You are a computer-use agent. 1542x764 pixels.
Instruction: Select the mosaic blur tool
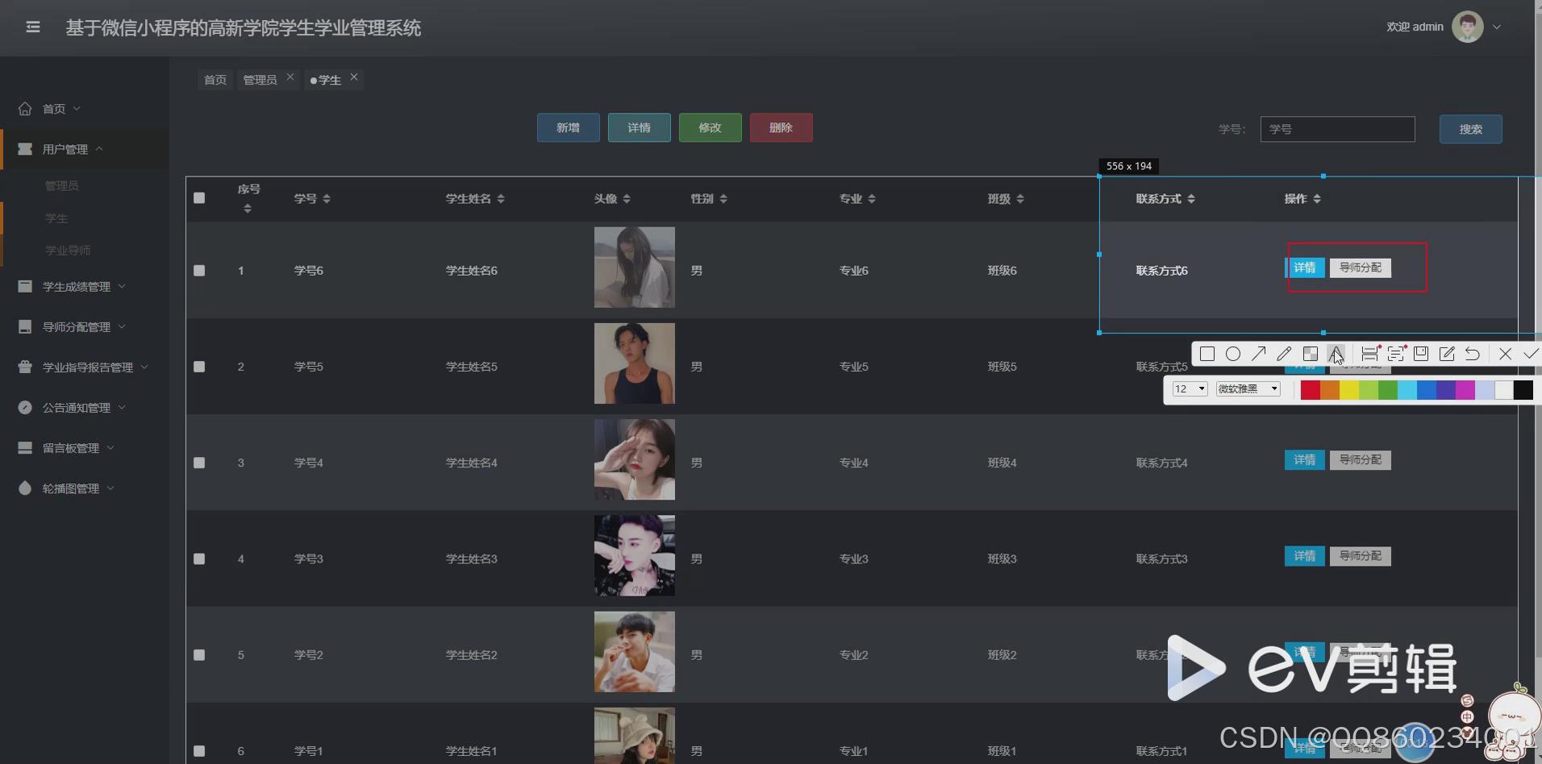(1311, 354)
